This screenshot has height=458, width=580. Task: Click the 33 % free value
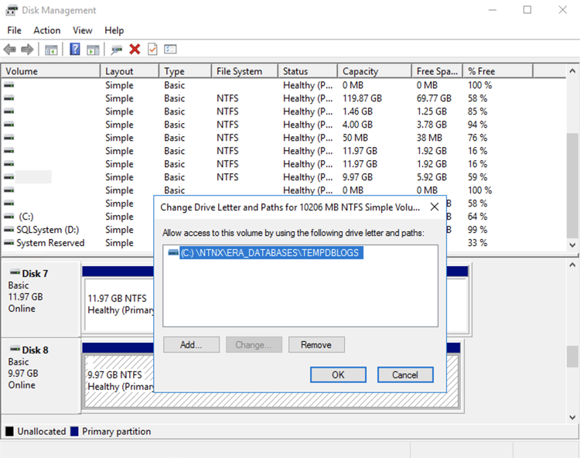477,243
